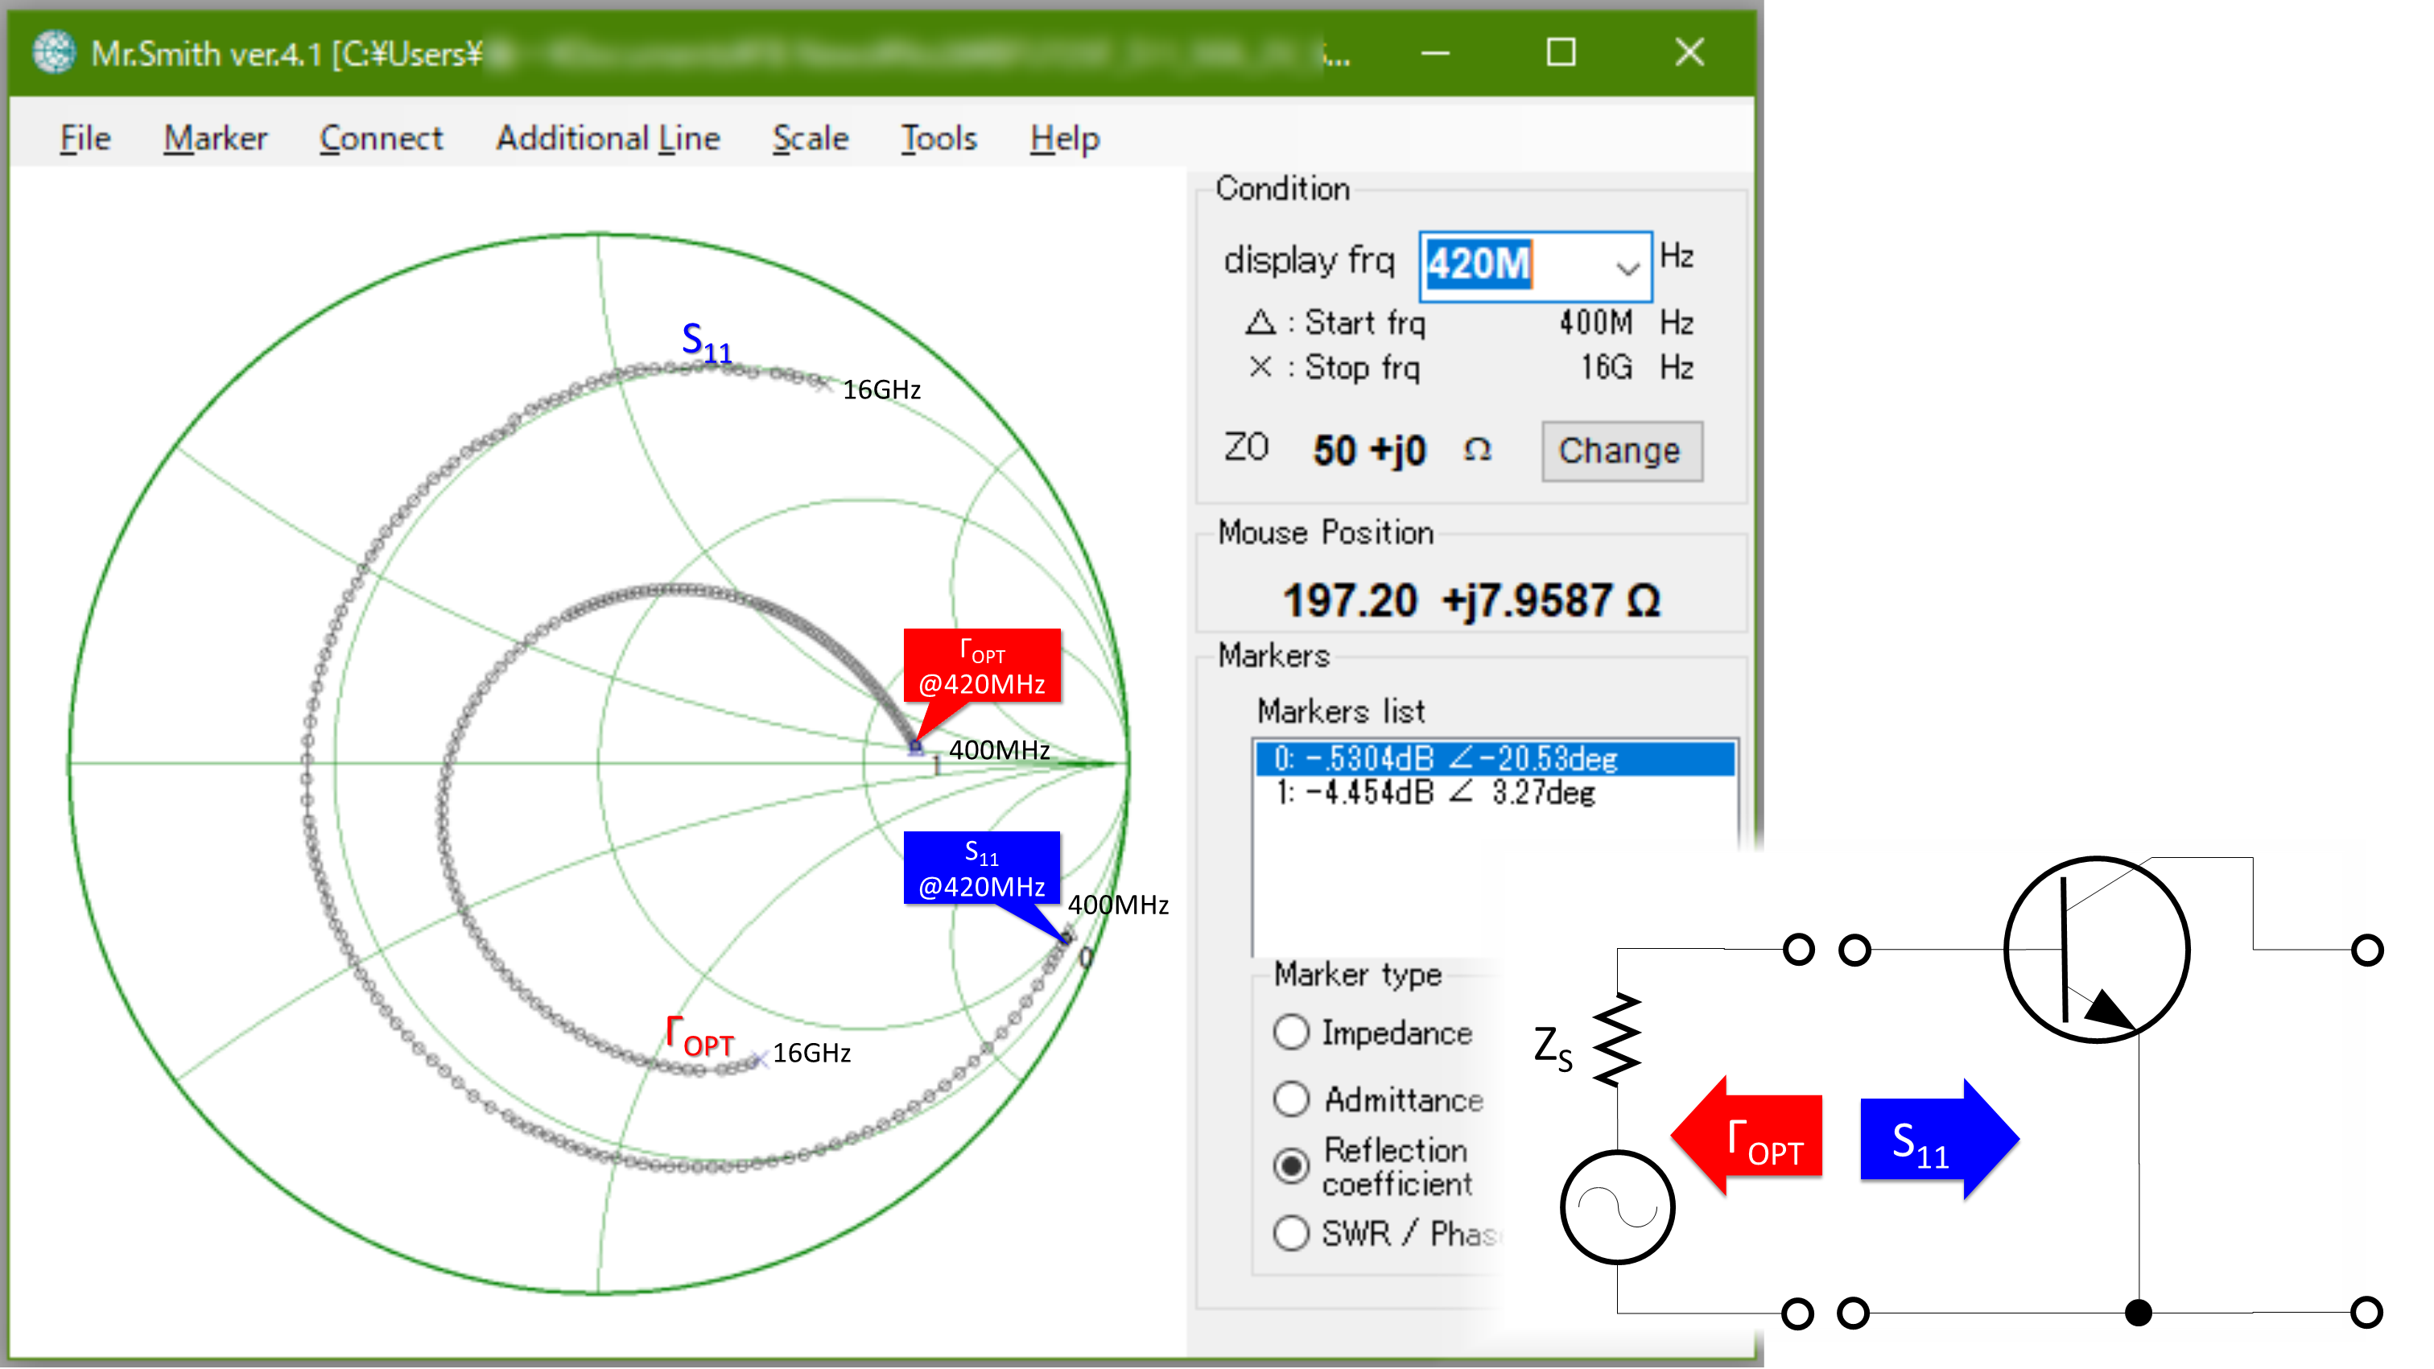
Task: Click the blue S11 arrow in diagram
Action: (x=1939, y=1139)
